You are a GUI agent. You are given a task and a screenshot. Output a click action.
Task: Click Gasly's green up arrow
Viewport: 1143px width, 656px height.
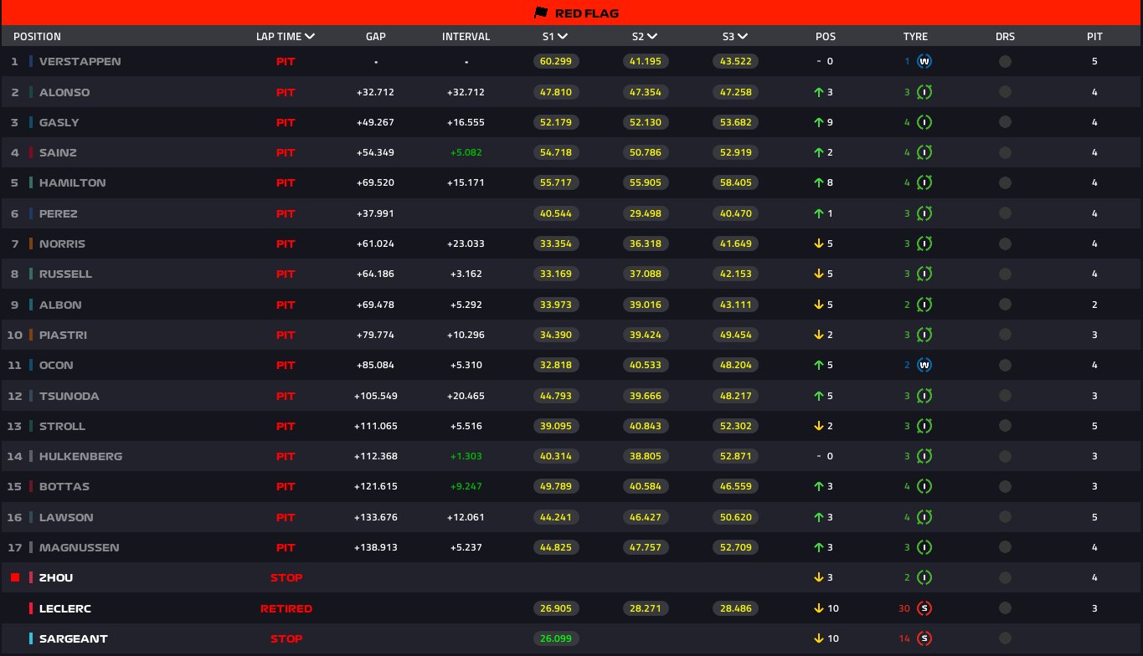click(819, 122)
